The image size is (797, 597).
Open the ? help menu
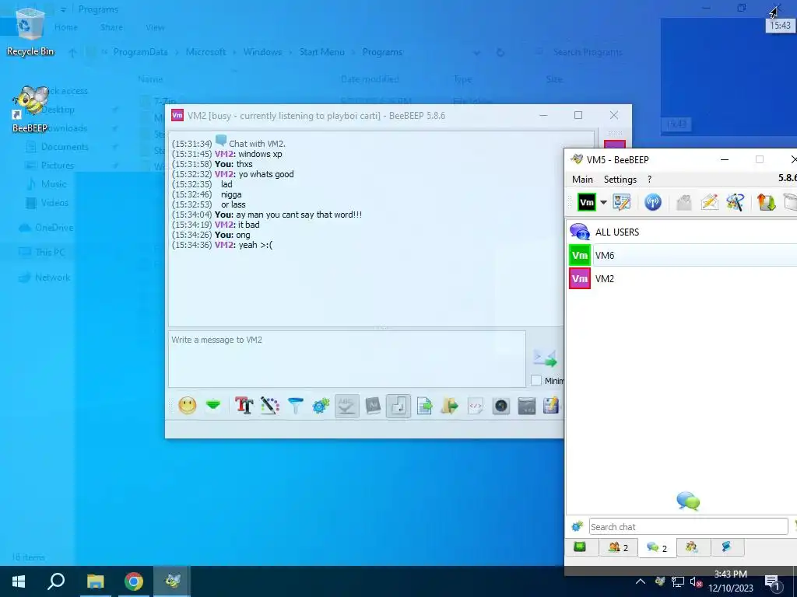tap(650, 180)
